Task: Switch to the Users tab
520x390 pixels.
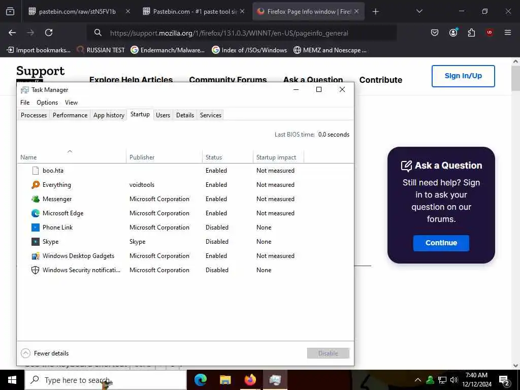Action: (x=163, y=115)
